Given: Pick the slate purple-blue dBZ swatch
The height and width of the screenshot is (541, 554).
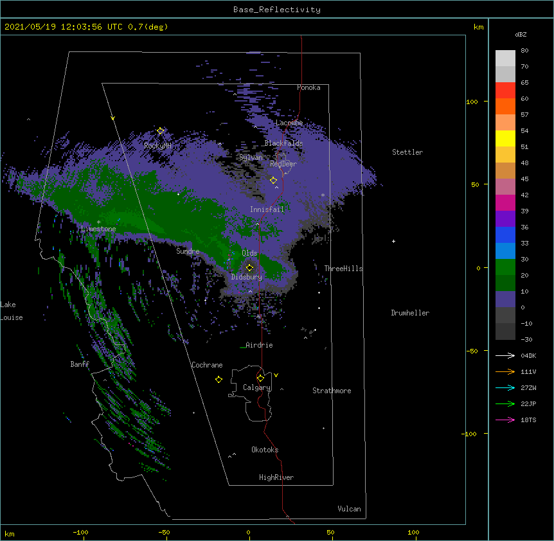Looking at the screenshot, I should (x=505, y=299).
